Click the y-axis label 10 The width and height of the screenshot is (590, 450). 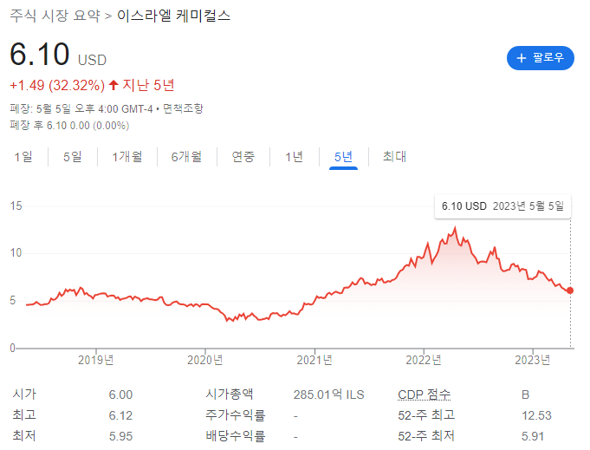click(x=16, y=252)
